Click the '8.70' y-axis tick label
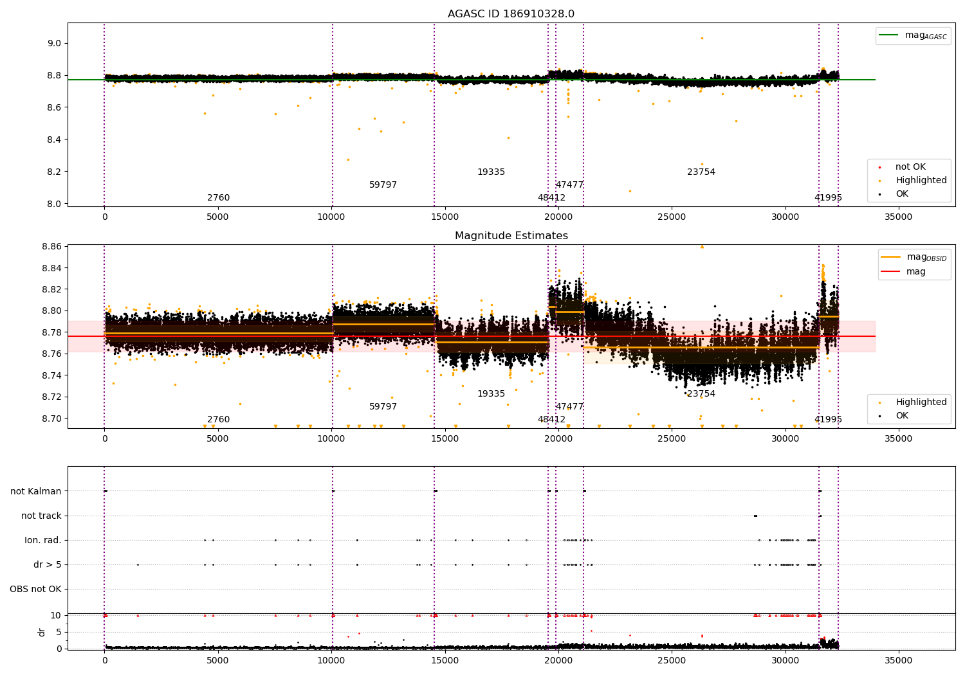 pyautogui.click(x=51, y=419)
